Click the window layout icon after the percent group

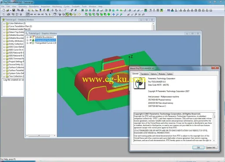tap(55, 15)
